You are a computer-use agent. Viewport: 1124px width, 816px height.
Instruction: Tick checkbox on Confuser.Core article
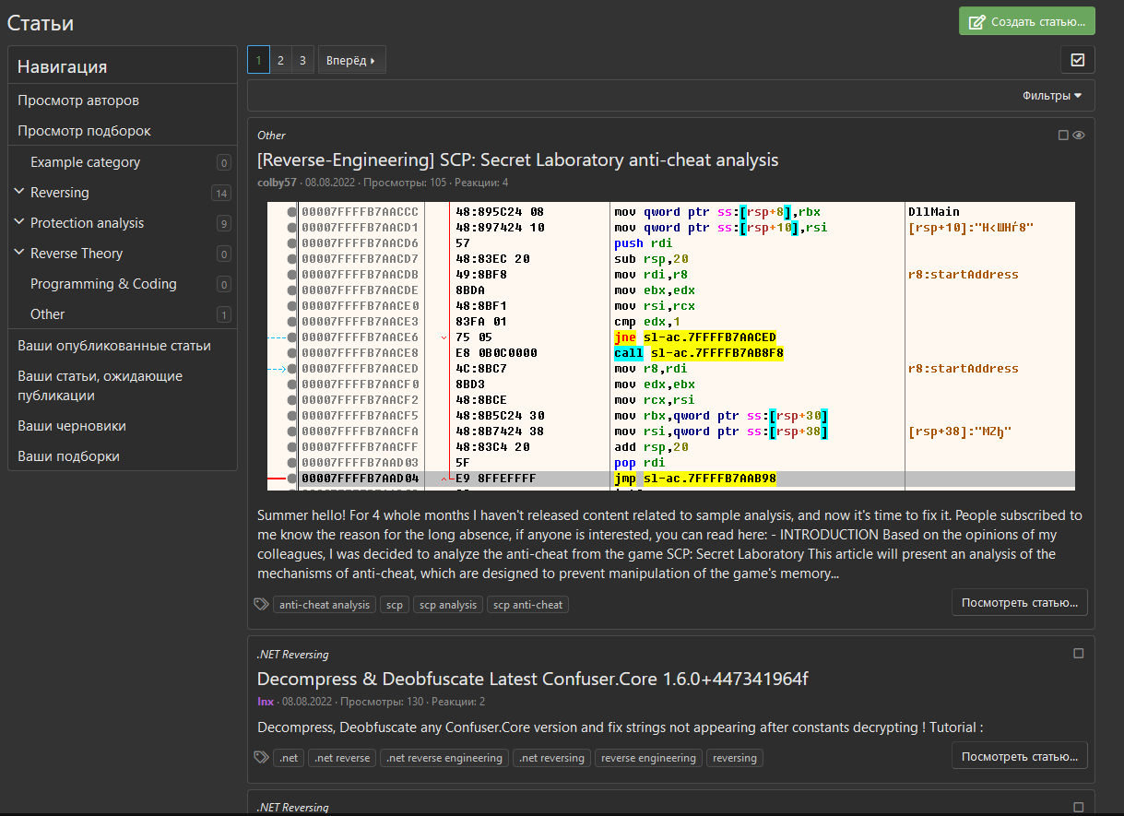pos(1079,654)
